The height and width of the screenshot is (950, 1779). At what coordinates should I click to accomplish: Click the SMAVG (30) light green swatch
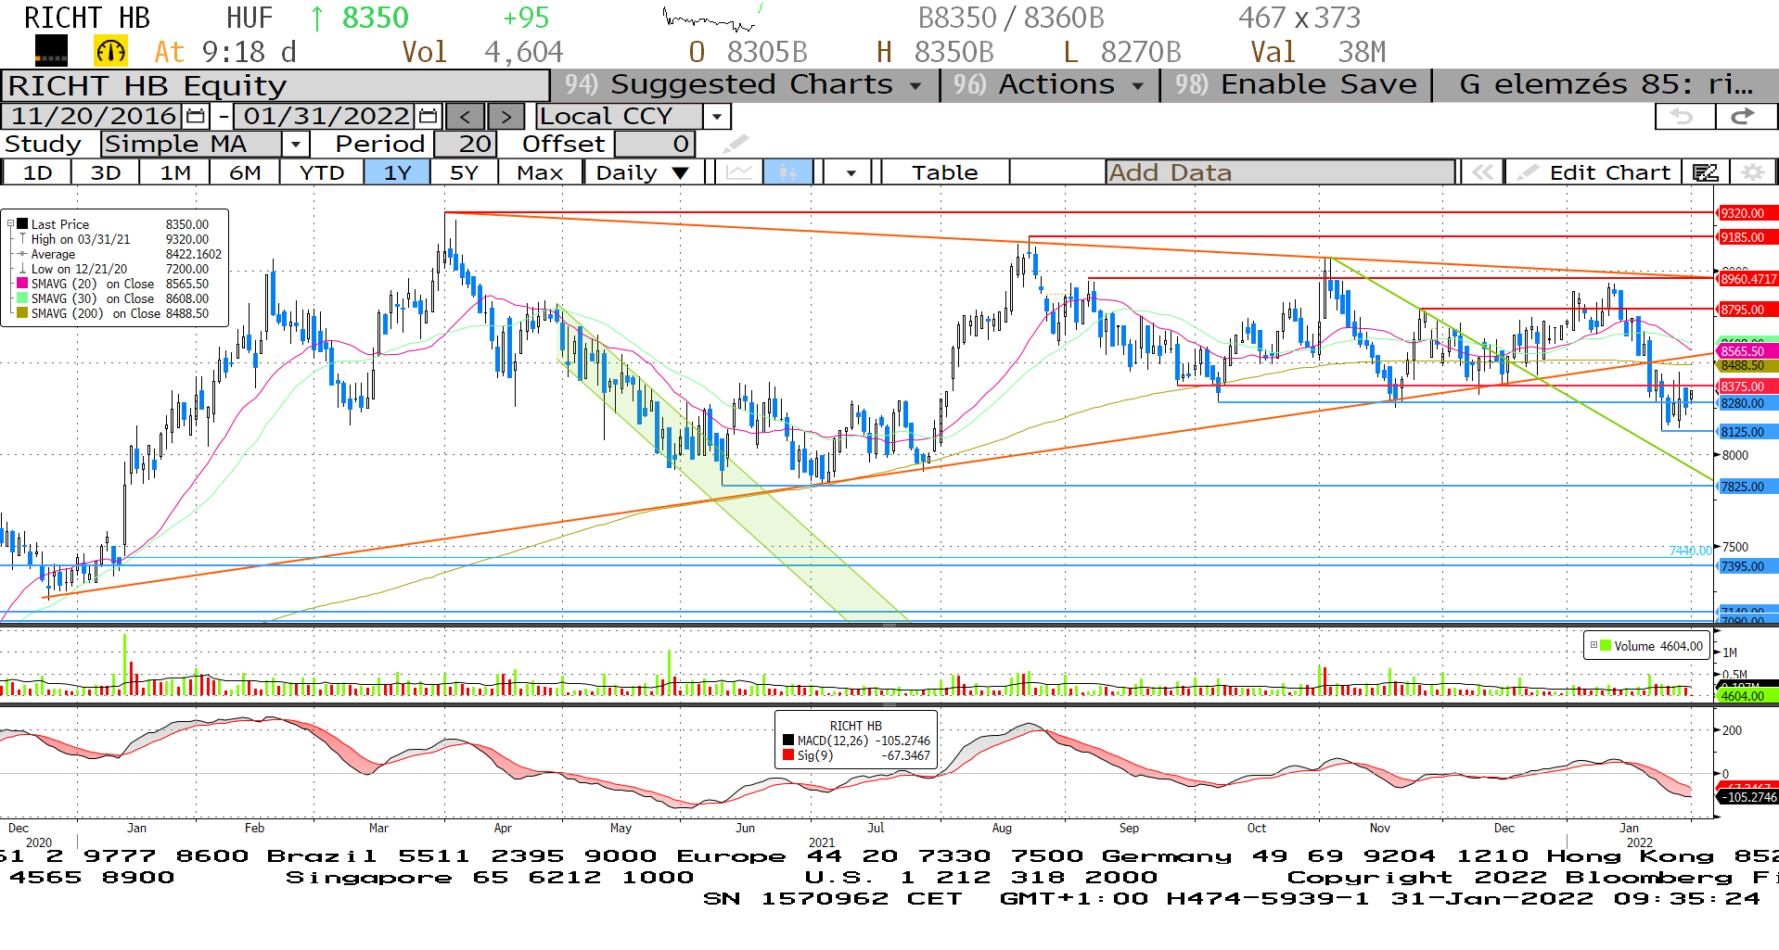[x=22, y=298]
